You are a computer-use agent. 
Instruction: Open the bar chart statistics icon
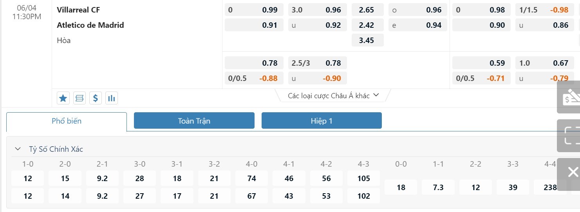(112, 98)
